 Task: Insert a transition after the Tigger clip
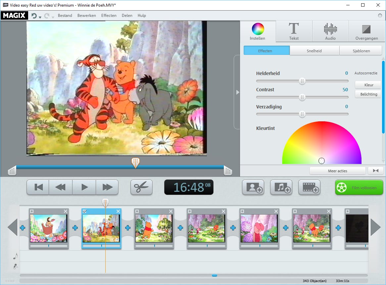(x=128, y=228)
